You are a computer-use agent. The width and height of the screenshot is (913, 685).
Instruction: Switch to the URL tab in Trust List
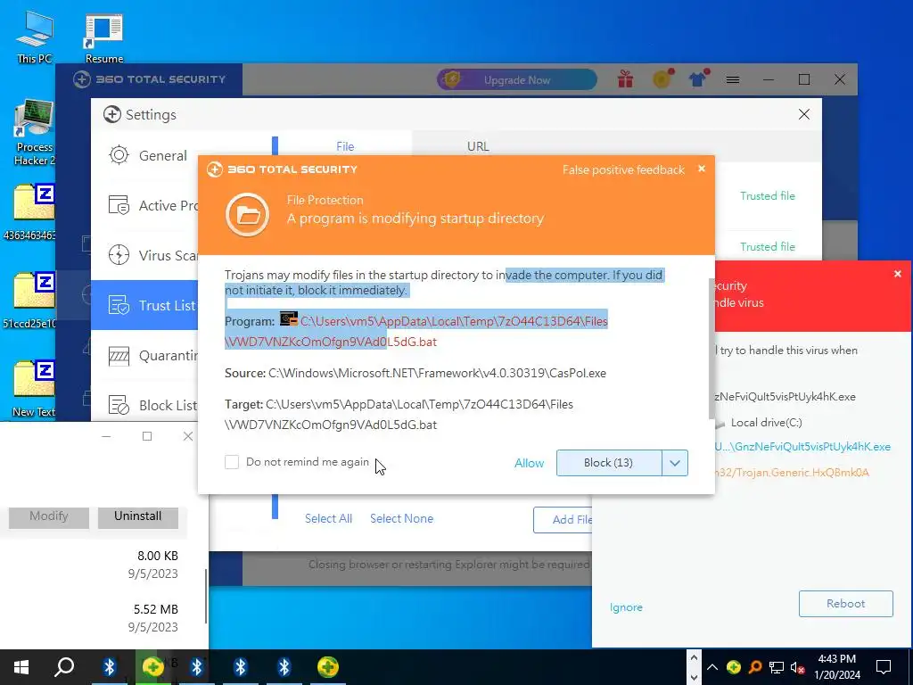coord(478,146)
